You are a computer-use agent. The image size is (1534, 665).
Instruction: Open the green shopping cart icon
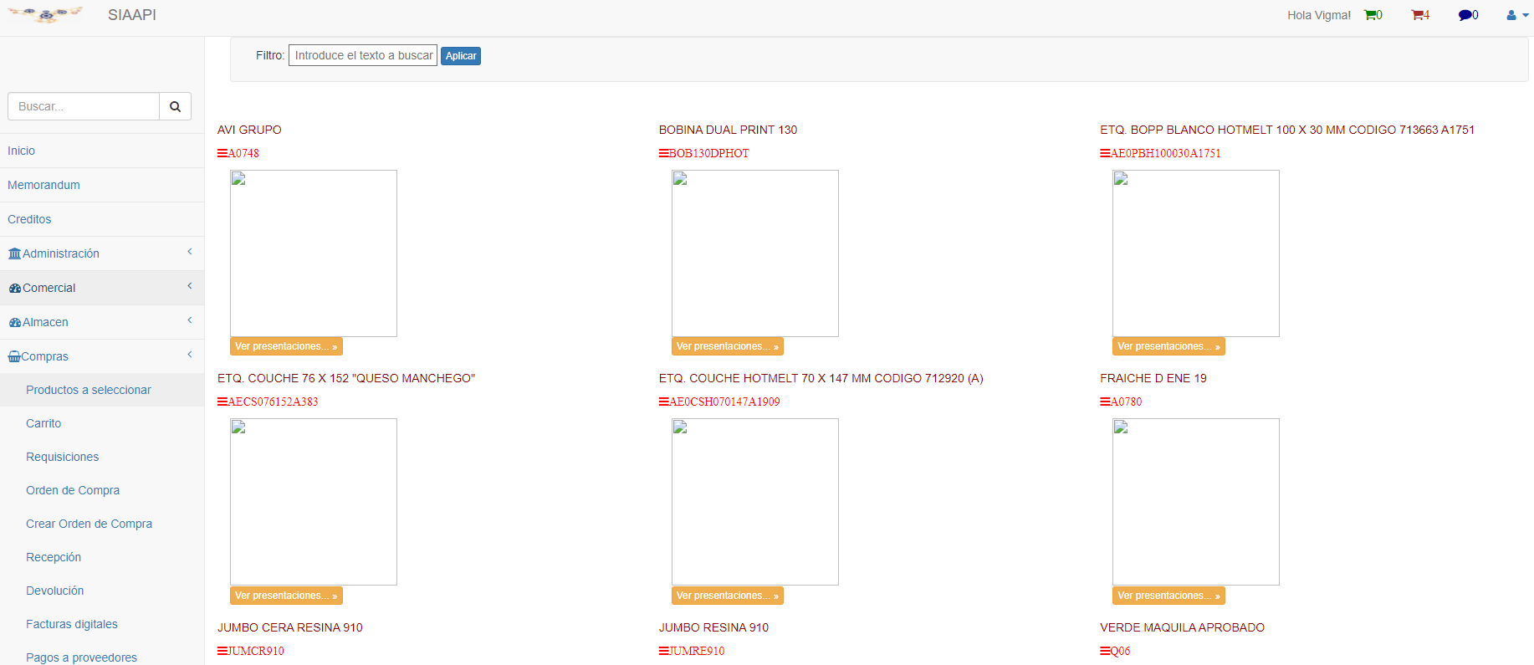[x=1370, y=15]
